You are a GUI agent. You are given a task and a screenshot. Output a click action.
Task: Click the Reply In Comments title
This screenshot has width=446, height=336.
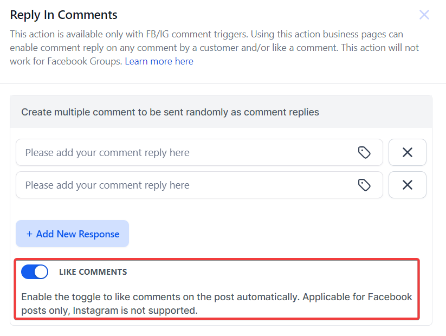[63, 15]
